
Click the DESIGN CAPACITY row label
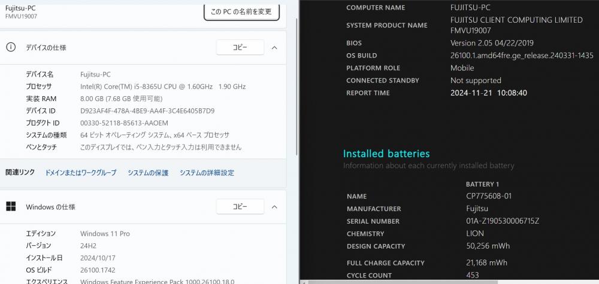tap(376, 246)
